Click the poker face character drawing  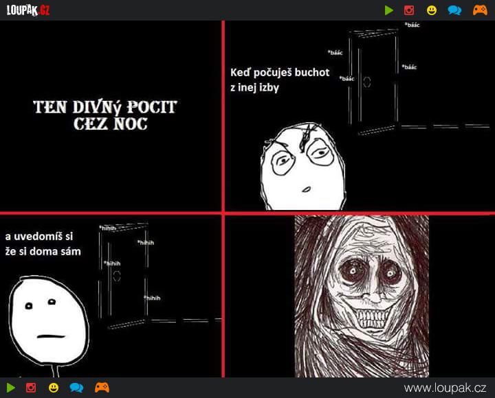[x=48, y=325]
